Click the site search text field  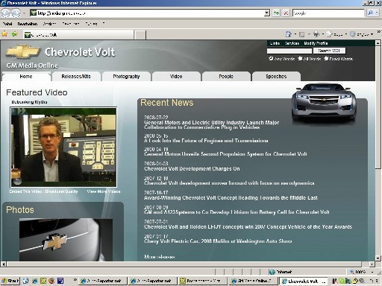289,51
